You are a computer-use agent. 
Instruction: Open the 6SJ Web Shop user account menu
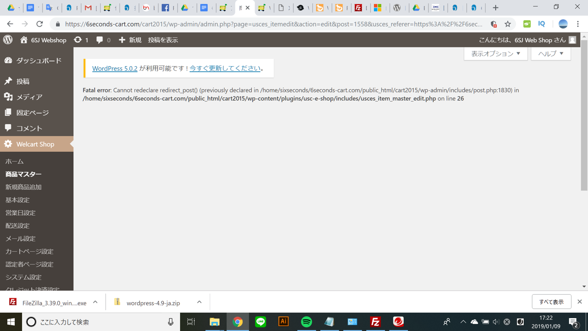(x=527, y=40)
